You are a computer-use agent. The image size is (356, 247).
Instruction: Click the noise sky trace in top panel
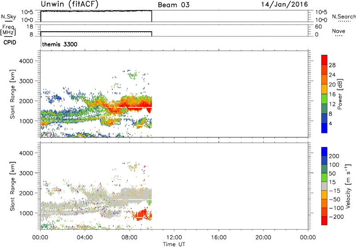[x=96, y=11]
